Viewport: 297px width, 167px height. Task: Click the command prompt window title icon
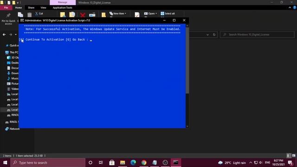pyautogui.click(x=22, y=20)
